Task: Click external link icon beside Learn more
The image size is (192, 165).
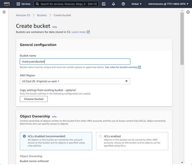Action: [x=88, y=32]
